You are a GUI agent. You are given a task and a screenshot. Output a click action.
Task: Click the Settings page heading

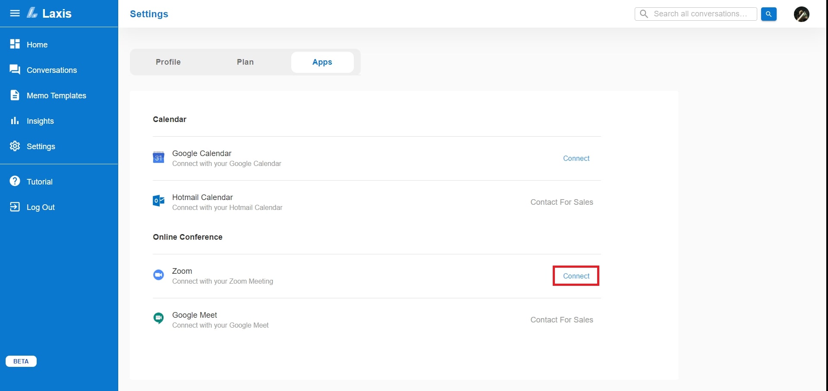coord(149,14)
